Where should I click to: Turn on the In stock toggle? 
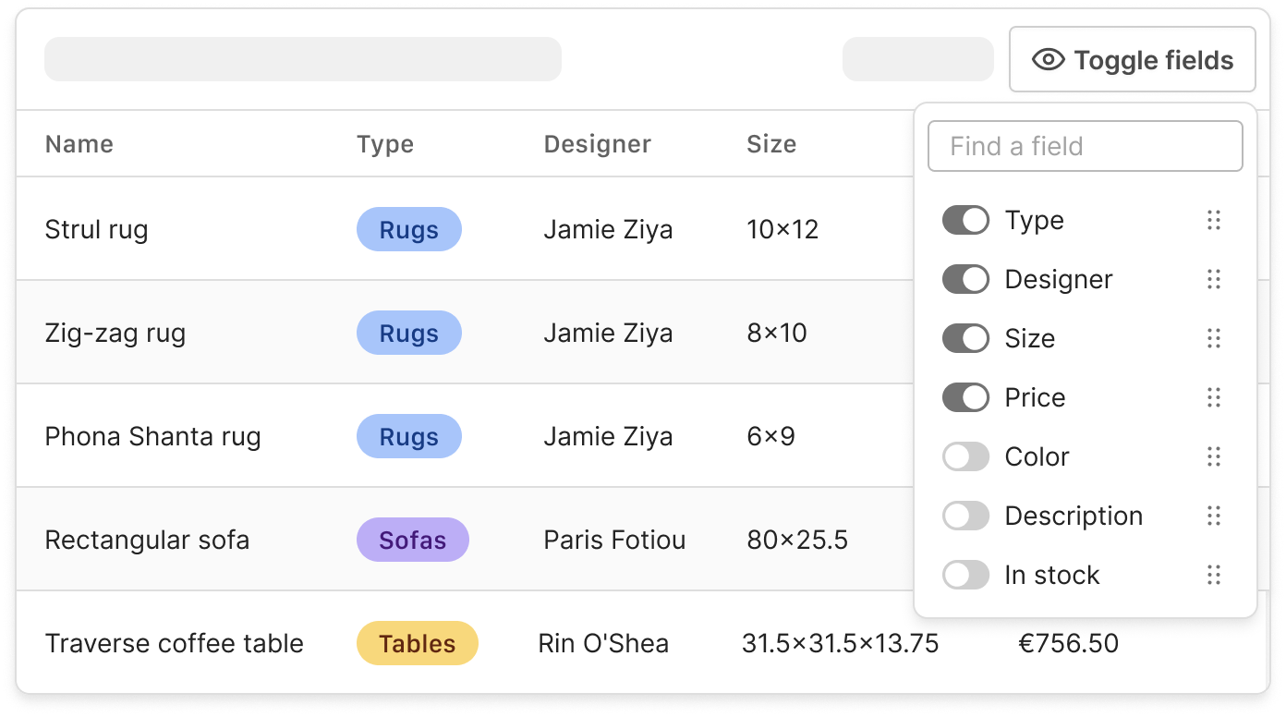coord(965,575)
